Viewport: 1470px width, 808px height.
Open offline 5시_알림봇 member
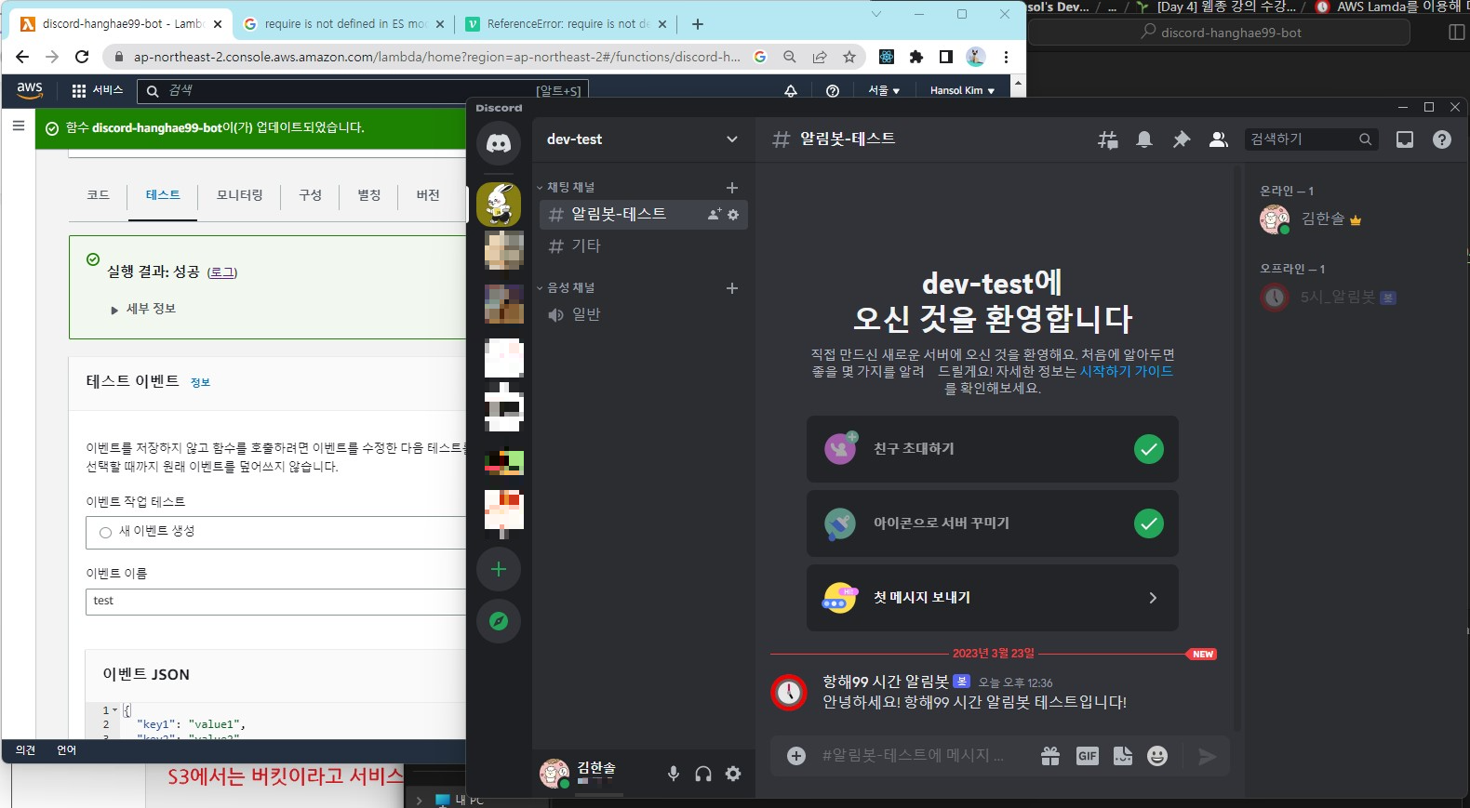pyautogui.click(x=1349, y=298)
